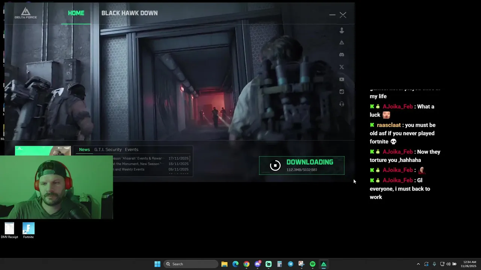Close the Delta Force launcher window
481x270 pixels.
pos(343,15)
